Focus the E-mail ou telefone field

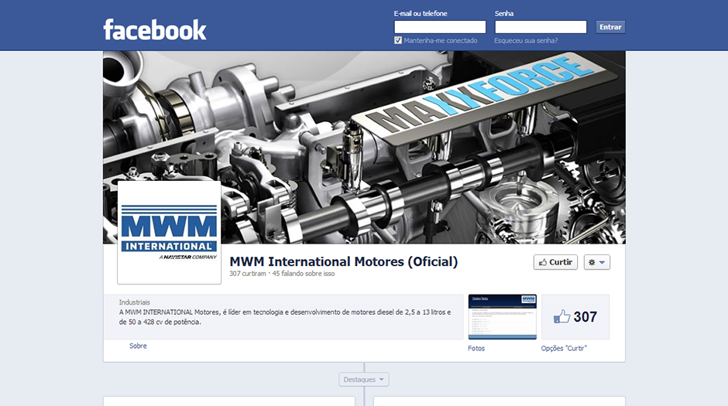(x=440, y=27)
